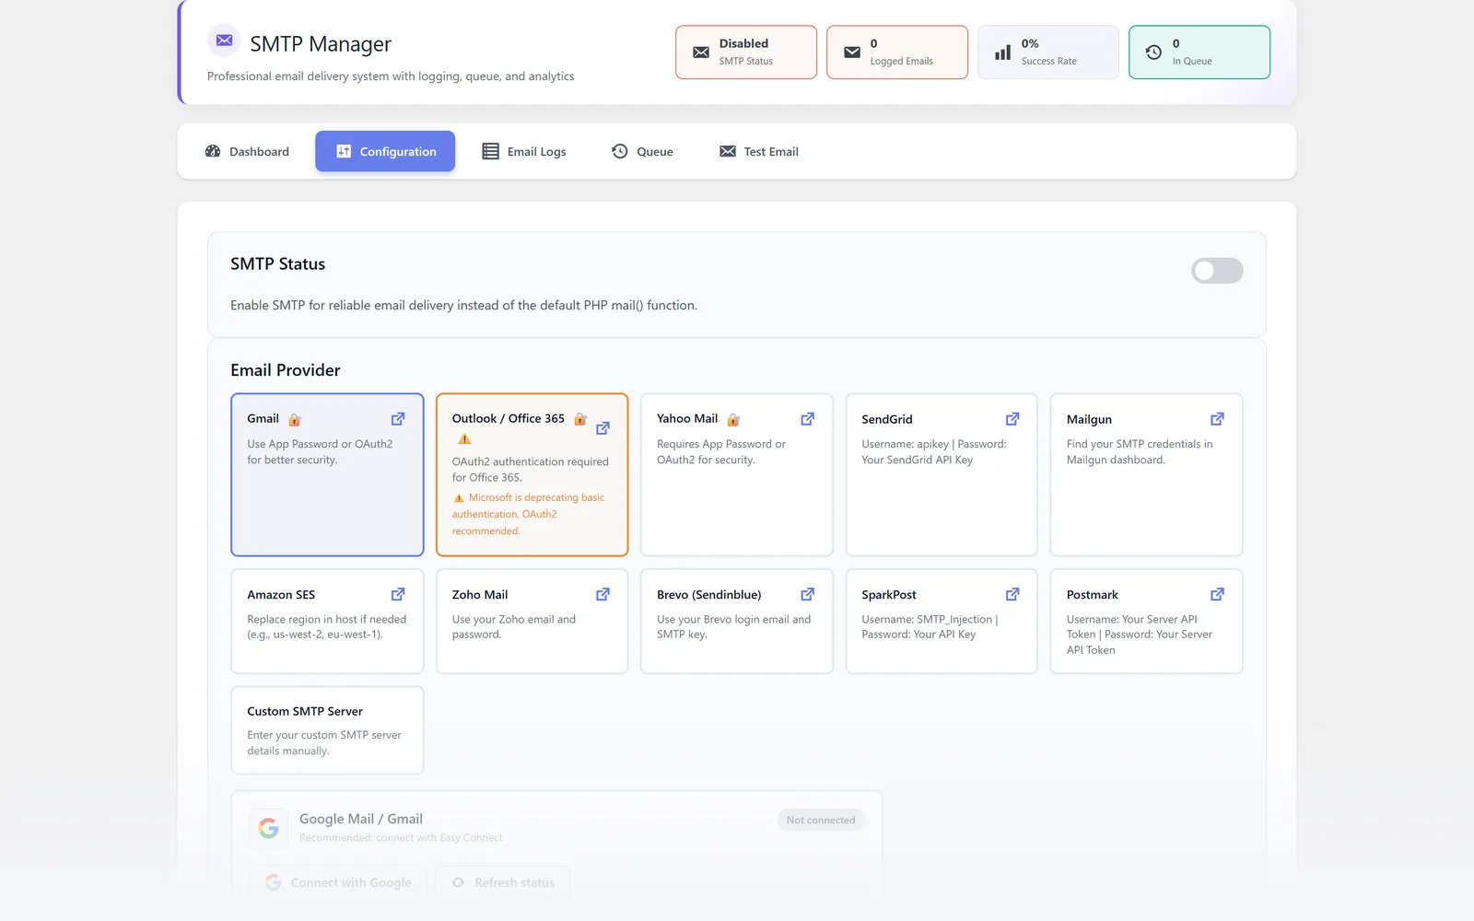This screenshot has height=921, width=1474.
Task: Open the Test Email tab
Action: tap(759, 151)
